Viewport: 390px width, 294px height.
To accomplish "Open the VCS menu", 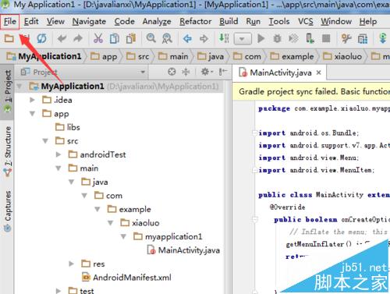I will 306,21.
